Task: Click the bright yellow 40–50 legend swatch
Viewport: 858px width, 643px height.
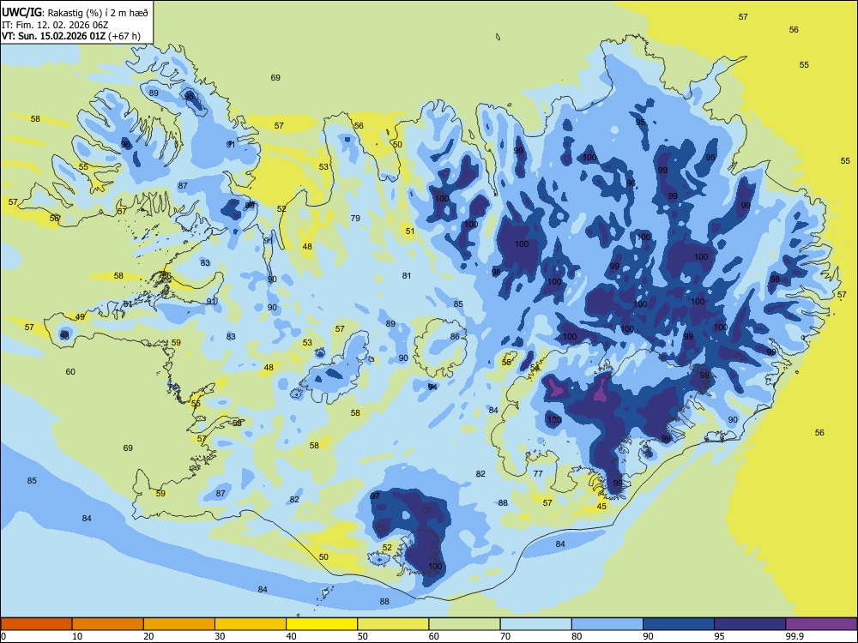Action: [x=322, y=624]
